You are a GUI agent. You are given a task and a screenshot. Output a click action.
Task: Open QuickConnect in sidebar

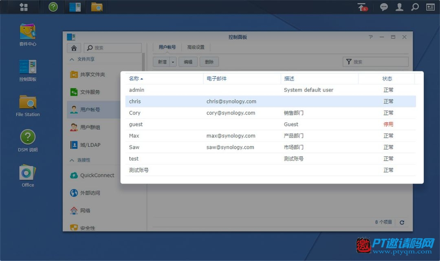pyautogui.click(x=94, y=175)
